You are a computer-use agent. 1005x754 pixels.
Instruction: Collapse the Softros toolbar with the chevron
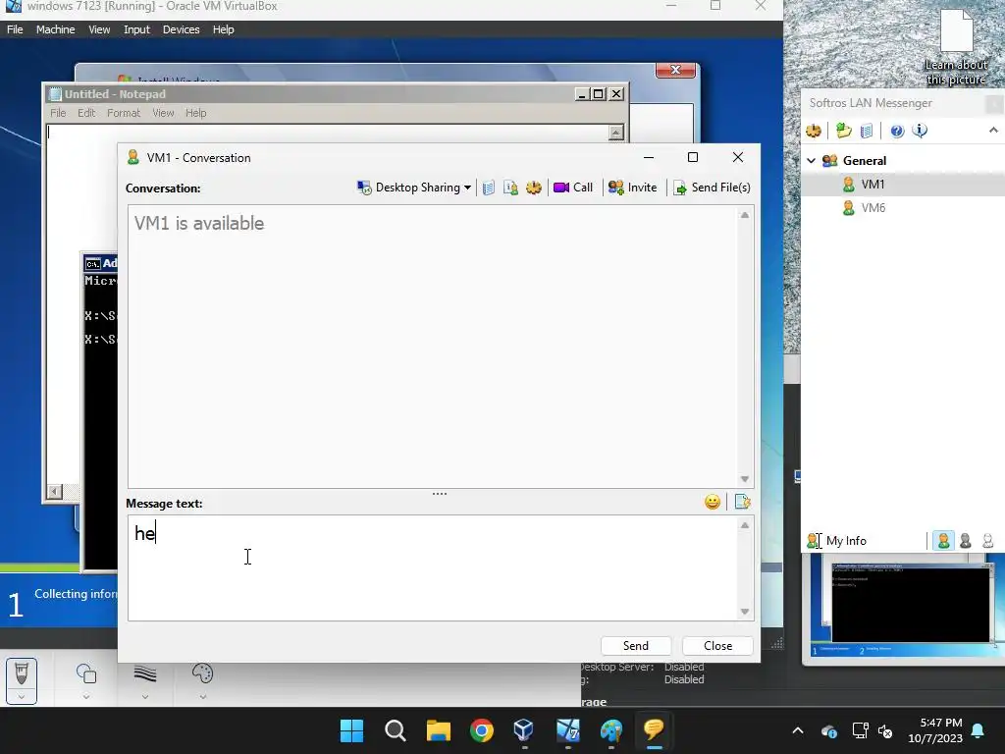tap(993, 131)
